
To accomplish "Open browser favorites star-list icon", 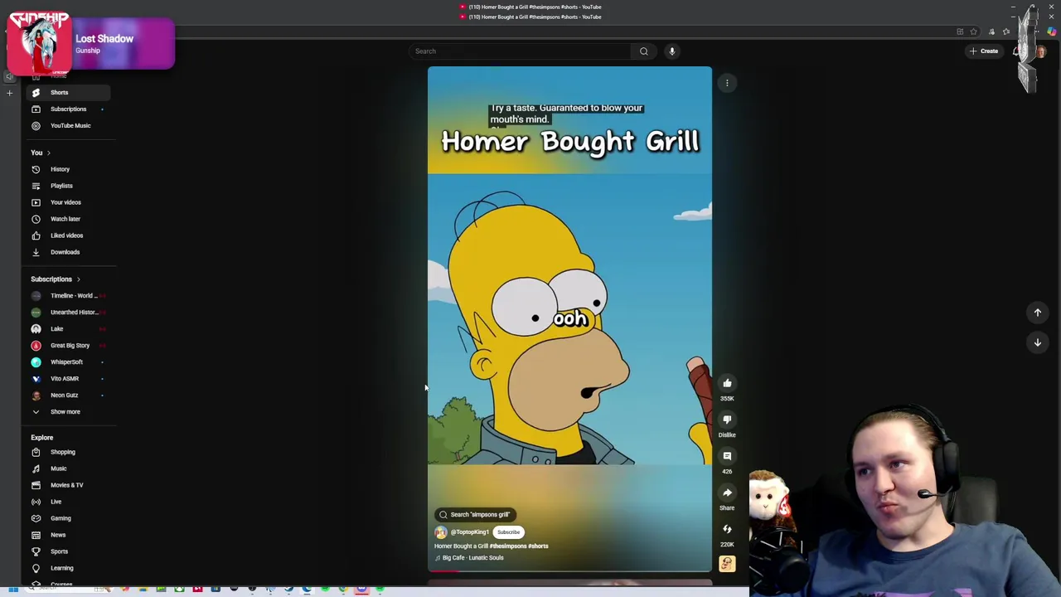I will click(1006, 32).
